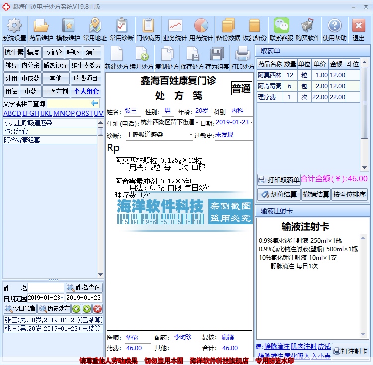Select 个人组套 category
Screen dimensions: 373x365
[x=86, y=91]
